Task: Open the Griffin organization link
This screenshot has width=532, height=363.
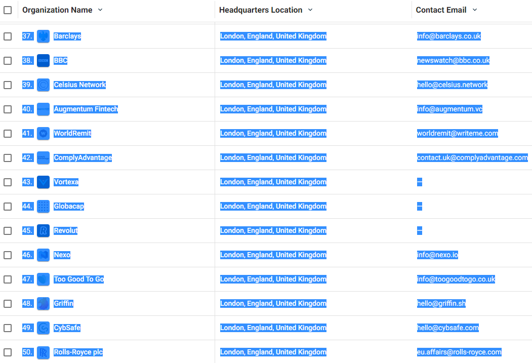Action: [x=63, y=303]
